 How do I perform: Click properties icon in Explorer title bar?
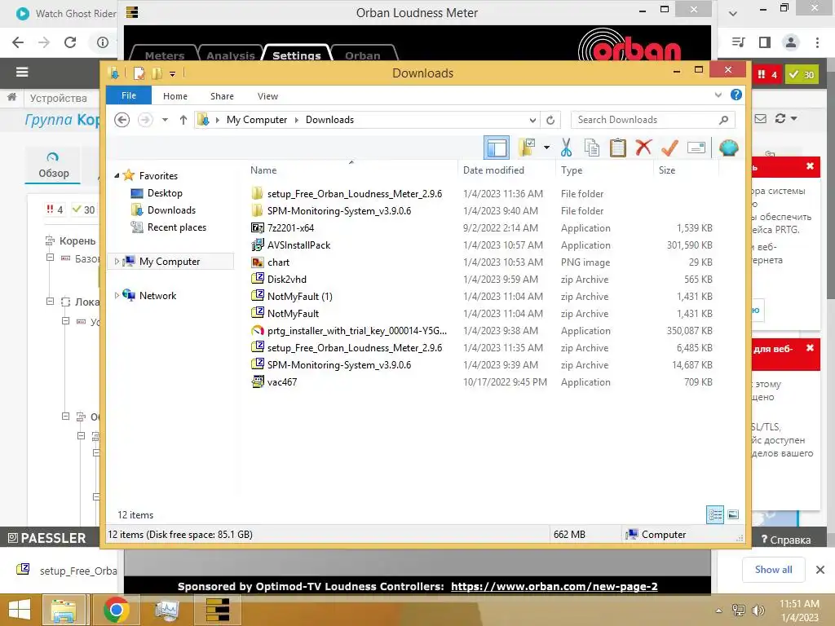(x=139, y=73)
